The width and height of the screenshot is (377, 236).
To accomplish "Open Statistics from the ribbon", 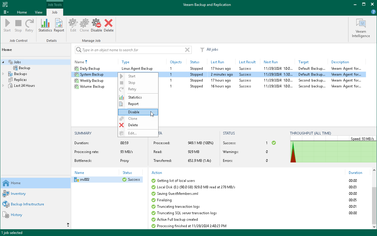I will pyautogui.click(x=45, y=25).
